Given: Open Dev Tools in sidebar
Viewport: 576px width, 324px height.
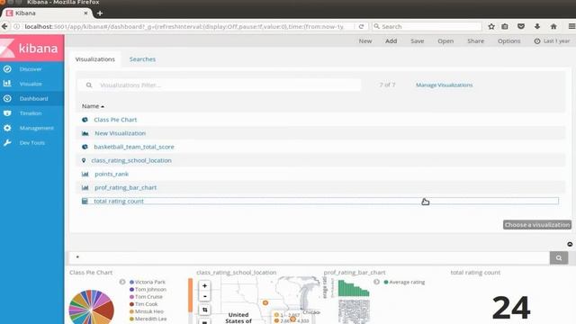Looking at the screenshot, I should 31,142.
